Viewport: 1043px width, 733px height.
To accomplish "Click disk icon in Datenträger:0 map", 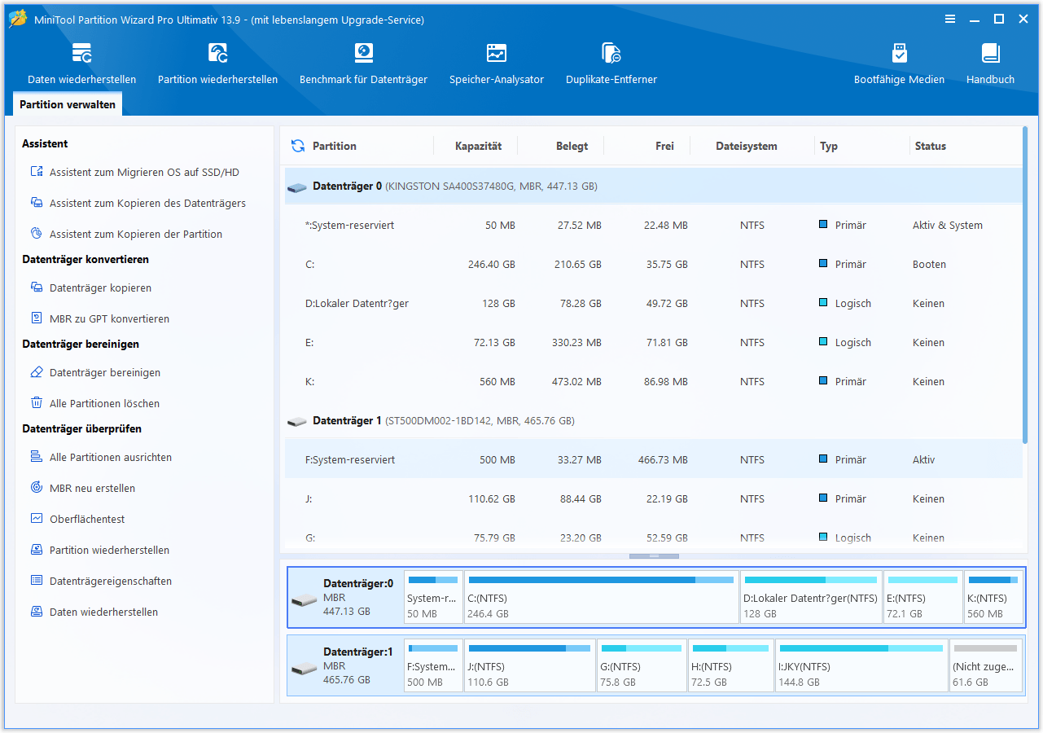I will (x=305, y=601).
